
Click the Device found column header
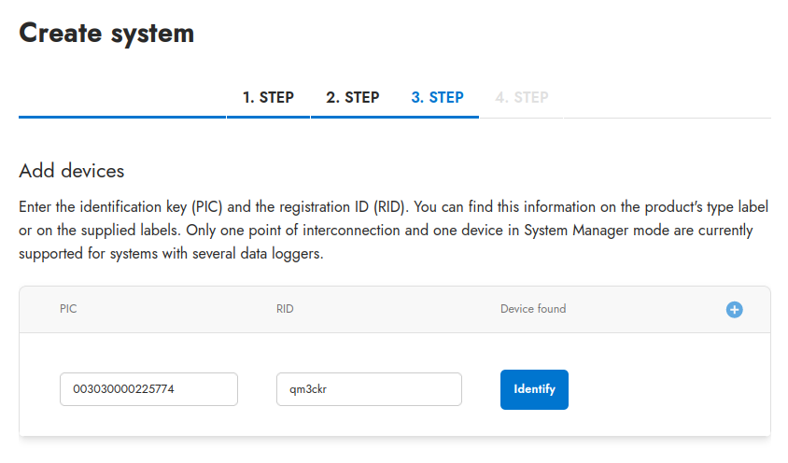tap(532, 309)
